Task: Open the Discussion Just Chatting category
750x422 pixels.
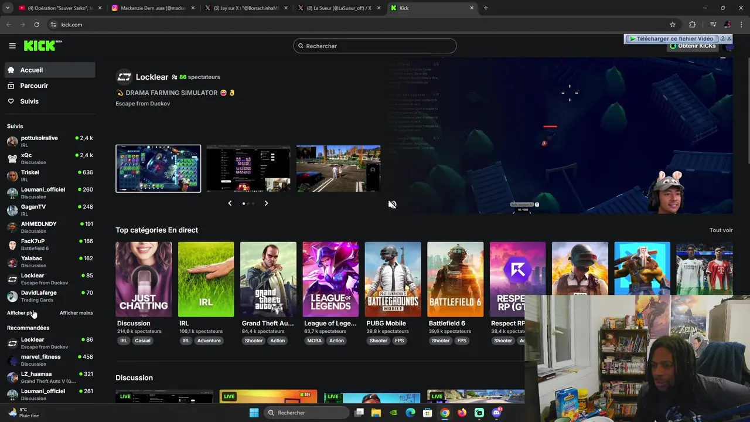Action: [144, 280]
